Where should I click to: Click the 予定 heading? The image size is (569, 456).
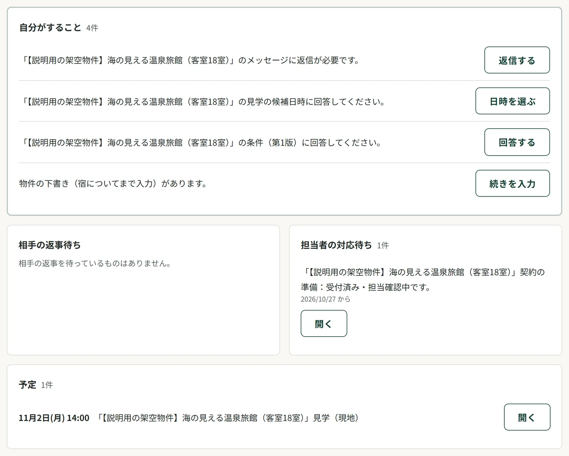pos(27,385)
